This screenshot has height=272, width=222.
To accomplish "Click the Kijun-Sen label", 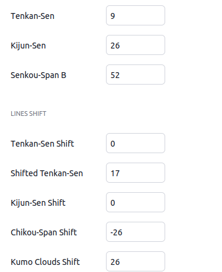I will pyautogui.click(x=28, y=46).
